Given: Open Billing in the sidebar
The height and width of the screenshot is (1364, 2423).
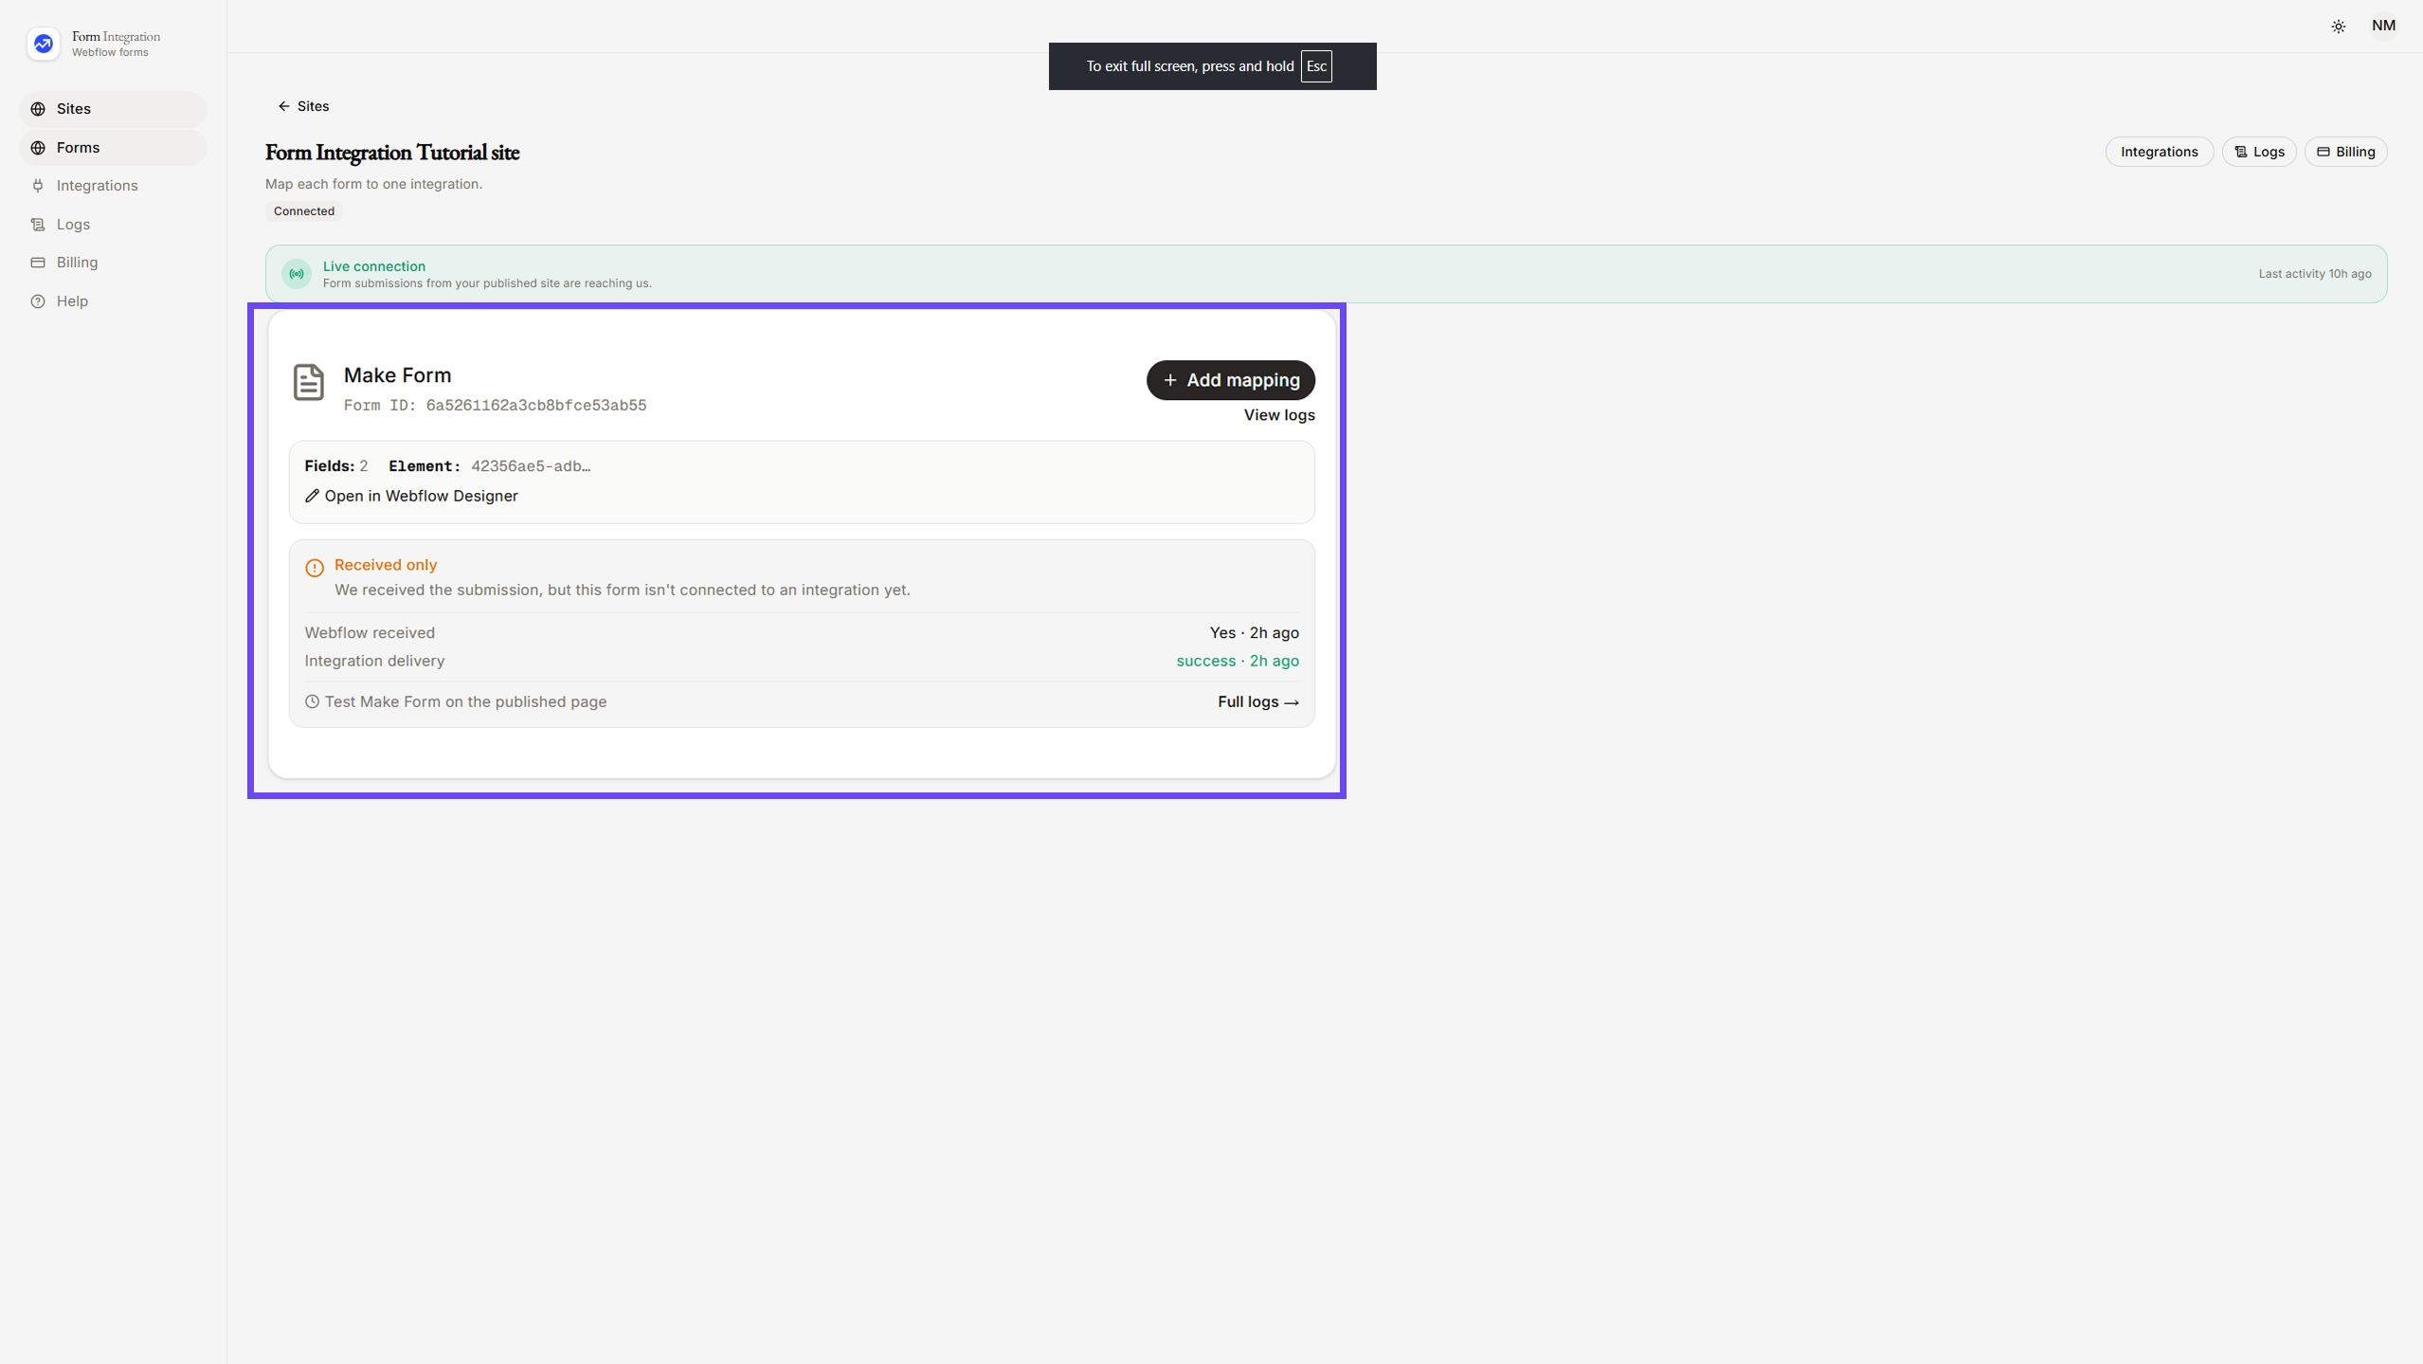Looking at the screenshot, I should click(113, 263).
